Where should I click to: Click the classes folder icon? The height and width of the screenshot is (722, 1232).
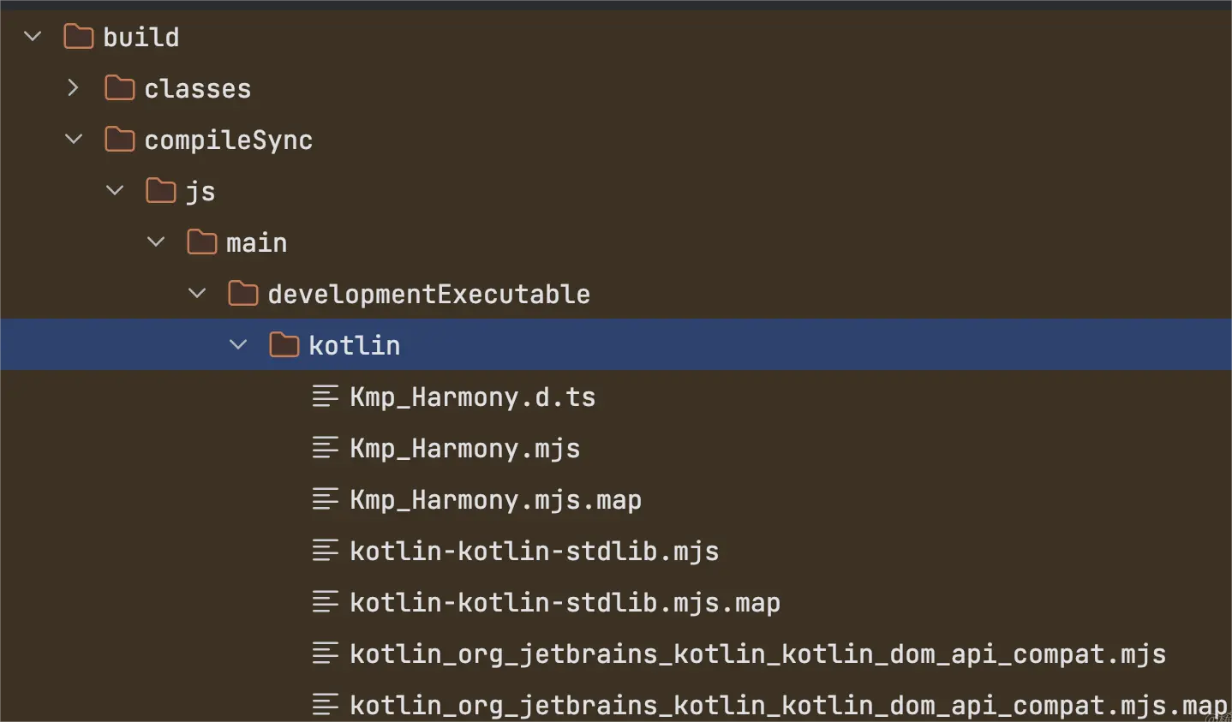click(x=120, y=88)
